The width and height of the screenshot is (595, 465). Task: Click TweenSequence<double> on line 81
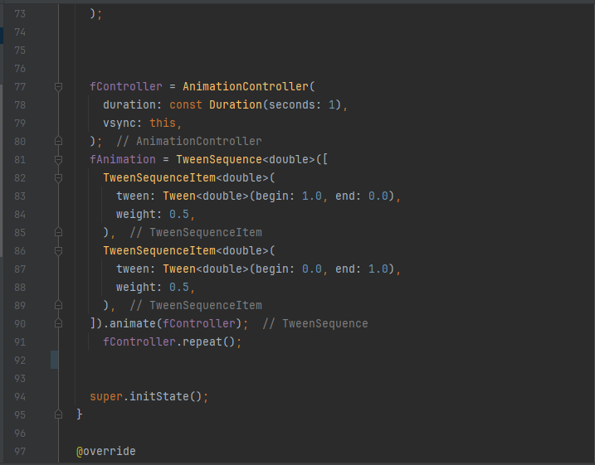246,159
